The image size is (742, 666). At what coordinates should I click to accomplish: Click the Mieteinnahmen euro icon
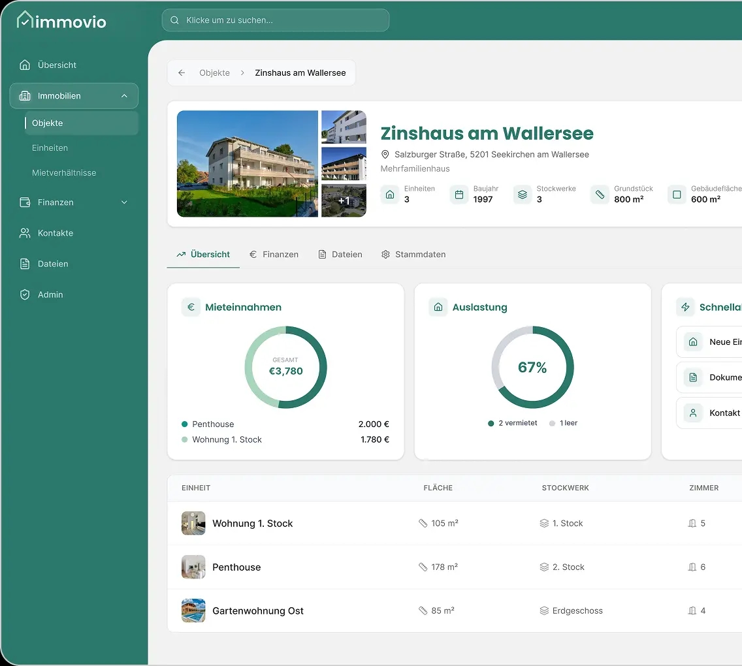[191, 307]
